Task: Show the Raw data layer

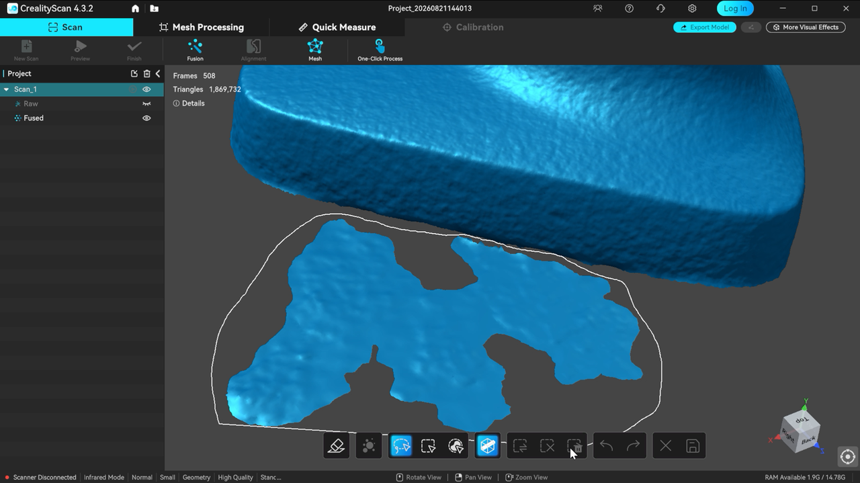Action: click(146, 104)
